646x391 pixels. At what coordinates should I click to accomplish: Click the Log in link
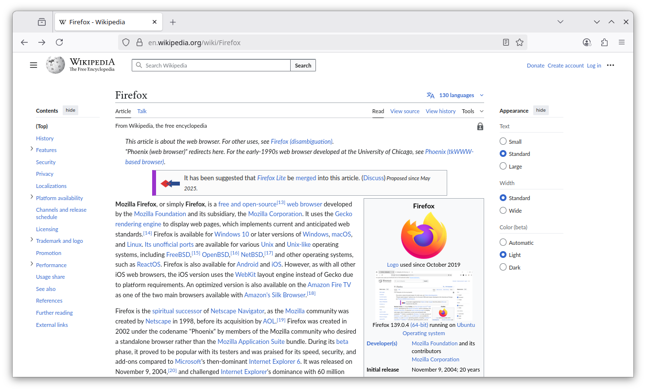pyautogui.click(x=594, y=66)
